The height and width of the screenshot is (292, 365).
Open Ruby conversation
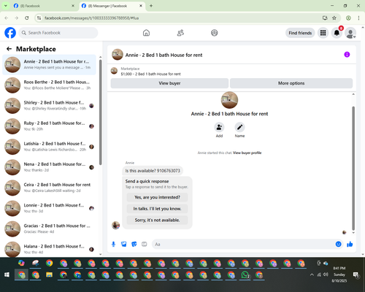[49, 126]
